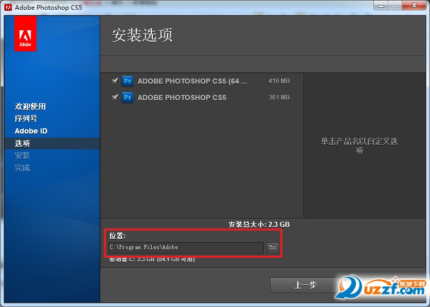Click the greyed 完成 step in sidebar
This screenshot has width=430, height=307.
(x=22, y=168)
